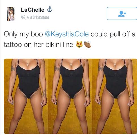Open LaChelle's profile avatar photo
The width and height of the screenshot is (137, 135).
(x=10, y=14)
